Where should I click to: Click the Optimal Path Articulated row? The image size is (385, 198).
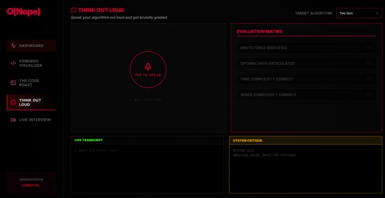[x=307, y=64]
